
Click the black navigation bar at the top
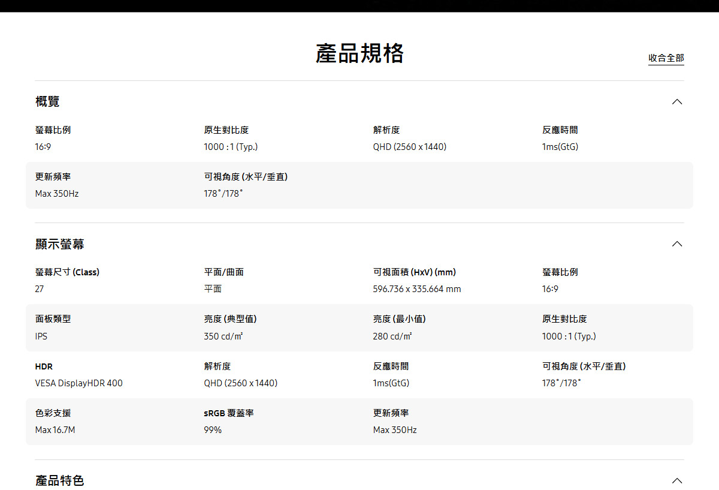(x=359, y=6)
